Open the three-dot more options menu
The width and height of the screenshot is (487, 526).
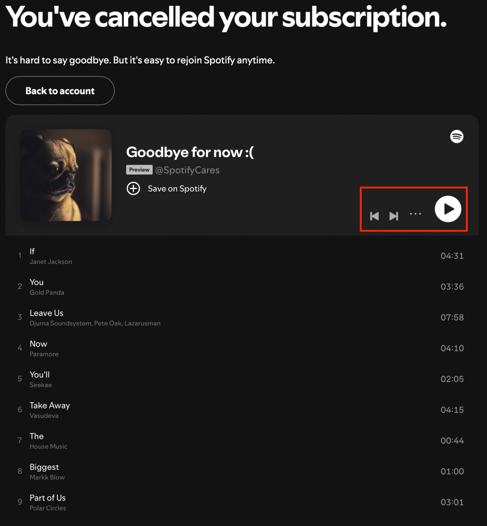tap(415, 214)
